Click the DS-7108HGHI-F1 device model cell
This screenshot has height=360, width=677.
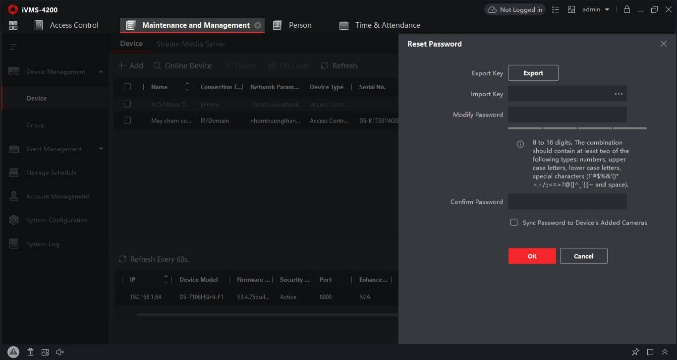pyautogui.click(x=202, y=297)
